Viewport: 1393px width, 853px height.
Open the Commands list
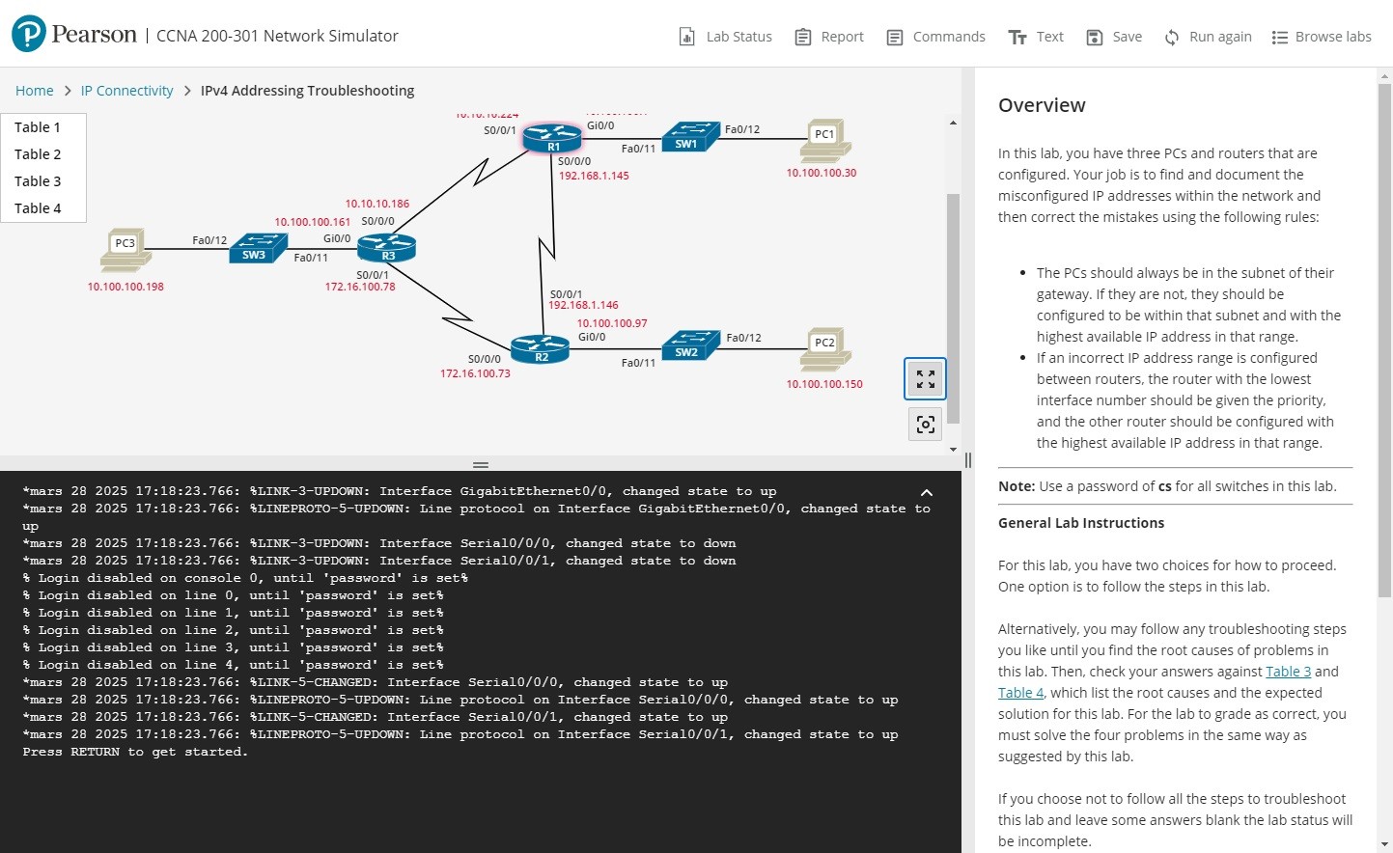pyautogui.click(x=936, y=37)
